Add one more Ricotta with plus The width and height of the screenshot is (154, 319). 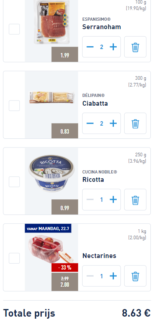pyautogui.click(x=113, y=200)
